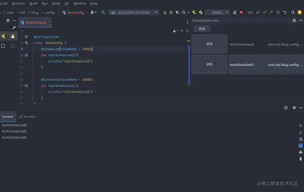Image resolution: width=304 pixels, height=192 pixels.
Task: Open the Refactor menu
Action: click(x=19, y=4)
